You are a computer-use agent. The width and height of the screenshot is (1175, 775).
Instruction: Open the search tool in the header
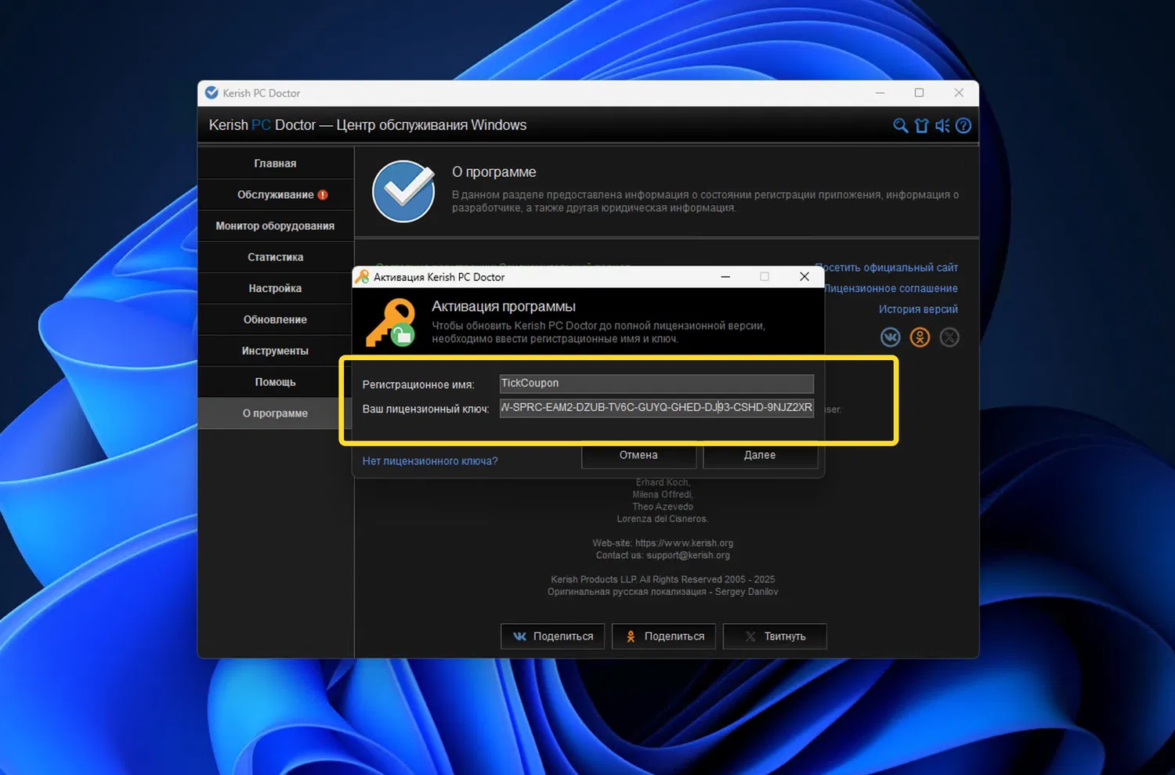point(900,125)
